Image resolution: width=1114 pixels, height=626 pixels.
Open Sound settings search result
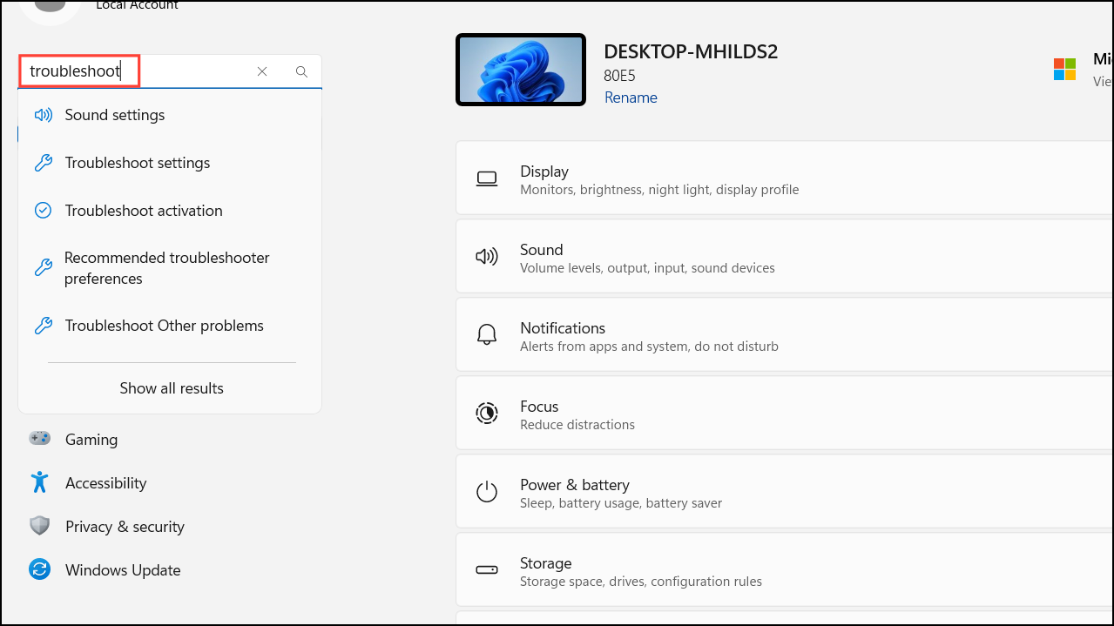coord(170,115)
